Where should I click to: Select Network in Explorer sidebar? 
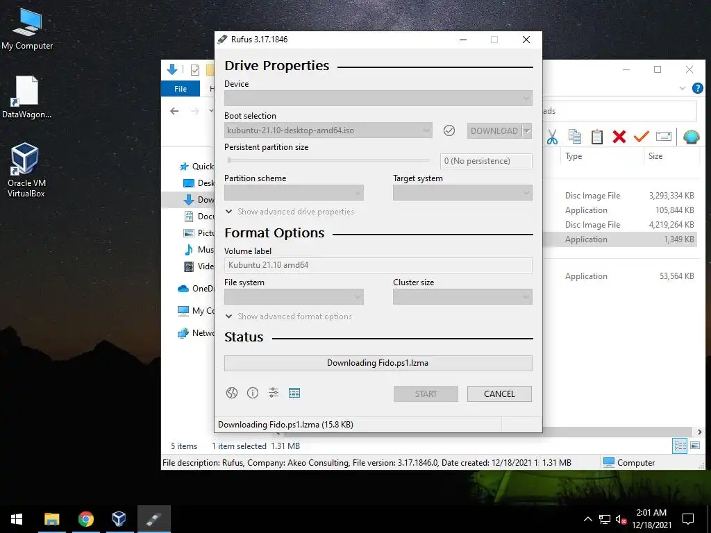(x=196, y=332)
